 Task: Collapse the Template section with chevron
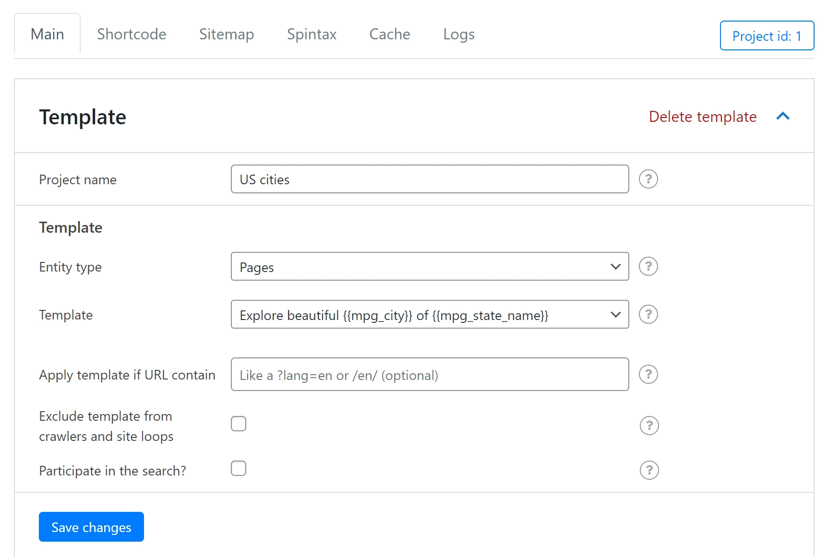point(783,116)
